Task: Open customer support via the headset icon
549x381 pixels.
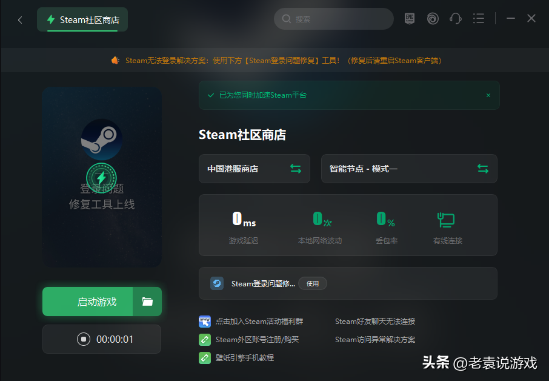Action: pyautogui.click(x=456, y=18)
